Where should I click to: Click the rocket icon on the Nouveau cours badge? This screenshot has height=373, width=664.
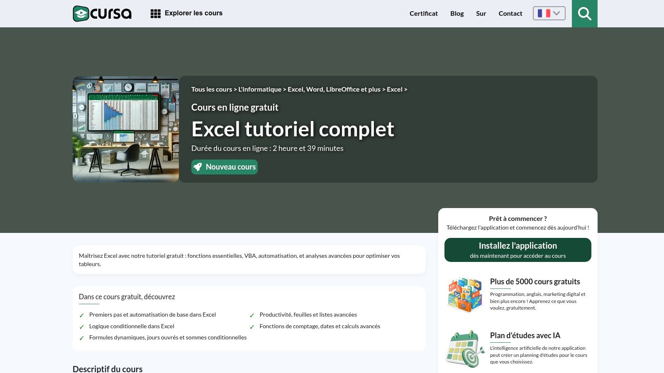pyautogui.click(x=198, y=167)
